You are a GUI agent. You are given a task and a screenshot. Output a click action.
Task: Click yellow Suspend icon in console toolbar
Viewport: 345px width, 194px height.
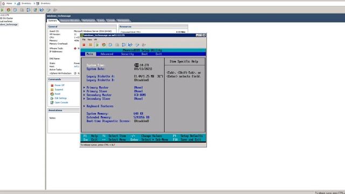(91, 45)
